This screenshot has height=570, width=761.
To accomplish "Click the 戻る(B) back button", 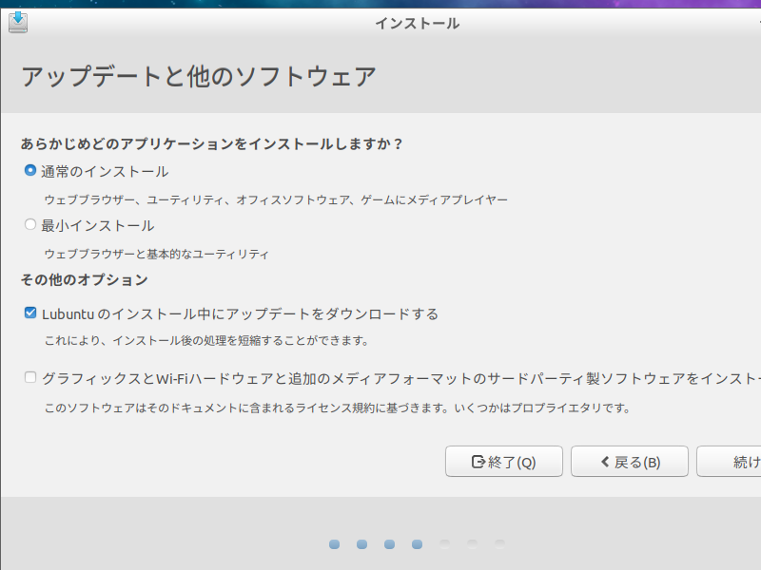I will pos(630,462).
